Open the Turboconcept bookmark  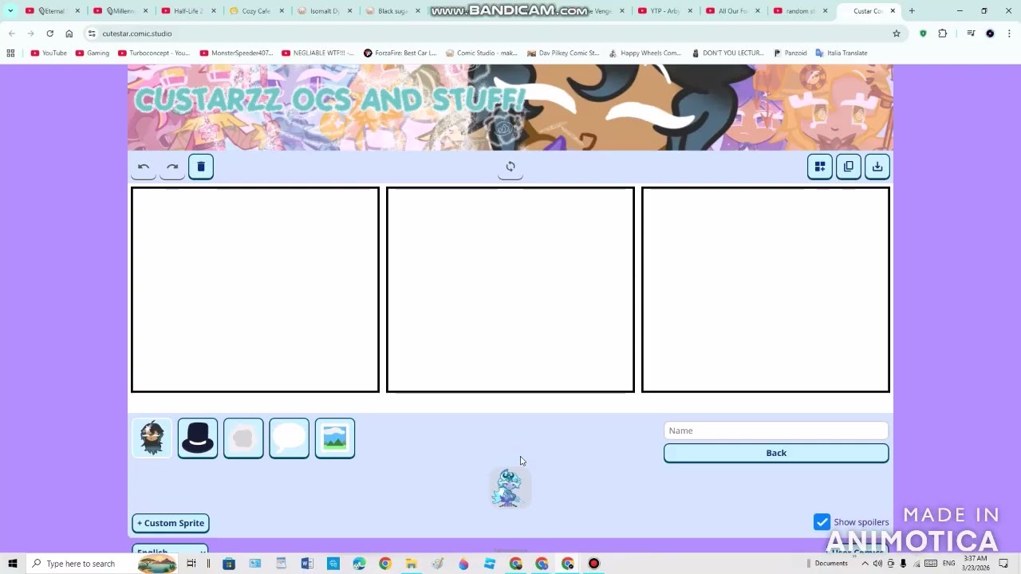click(153, 53)
